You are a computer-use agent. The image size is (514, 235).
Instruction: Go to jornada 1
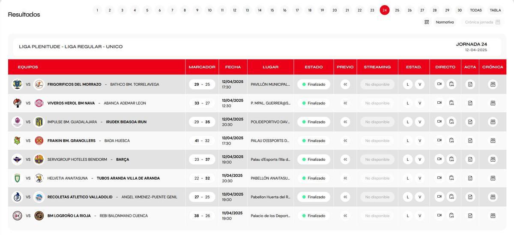(97, 10)
